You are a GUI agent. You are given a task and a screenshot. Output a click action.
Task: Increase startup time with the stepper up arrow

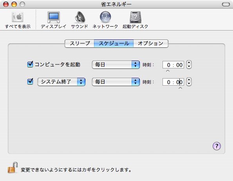pos(189,63)
